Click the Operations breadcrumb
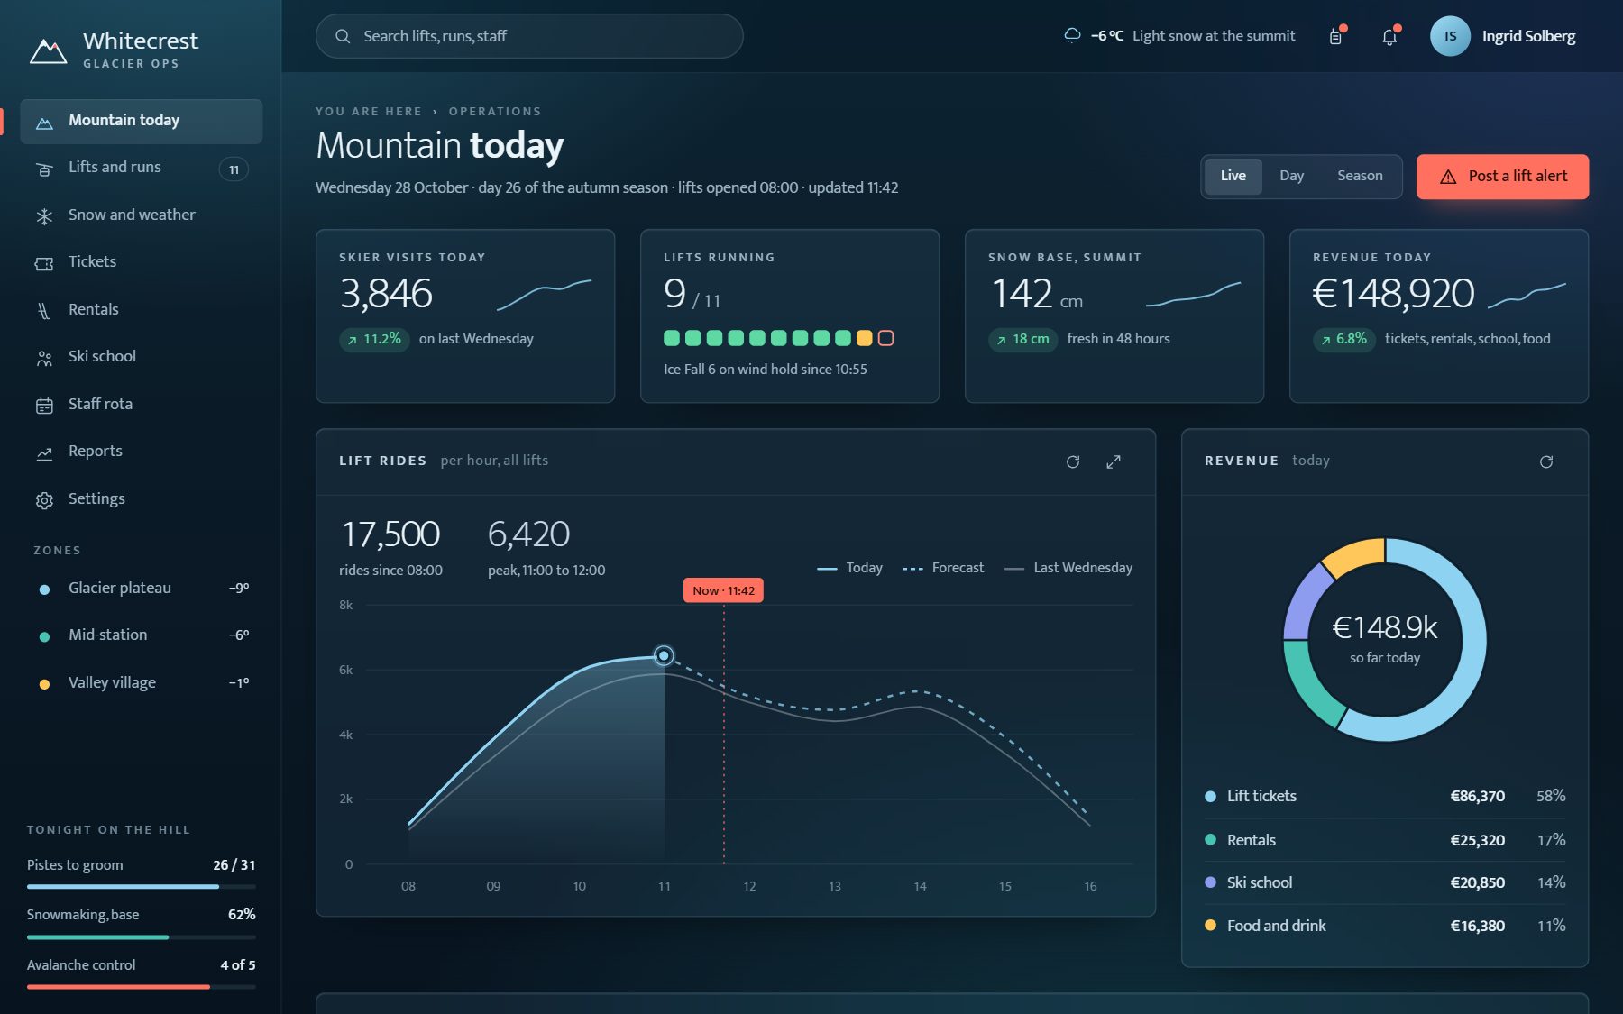Viewport: 1623px width, 1014px height. pyautogui.click(x=495, y=112)
